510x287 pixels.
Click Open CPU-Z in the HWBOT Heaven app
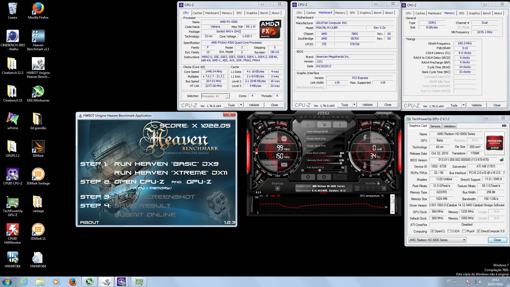139,182
